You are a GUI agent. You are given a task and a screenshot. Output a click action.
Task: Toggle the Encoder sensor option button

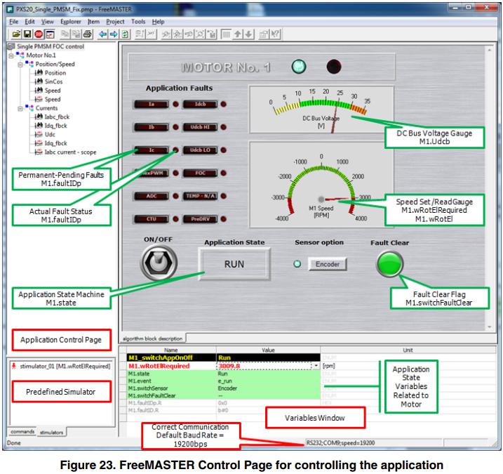[327, 264]
